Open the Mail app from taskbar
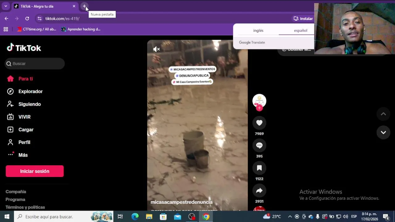Screen dimensions: 395x222 click(177, 216)
